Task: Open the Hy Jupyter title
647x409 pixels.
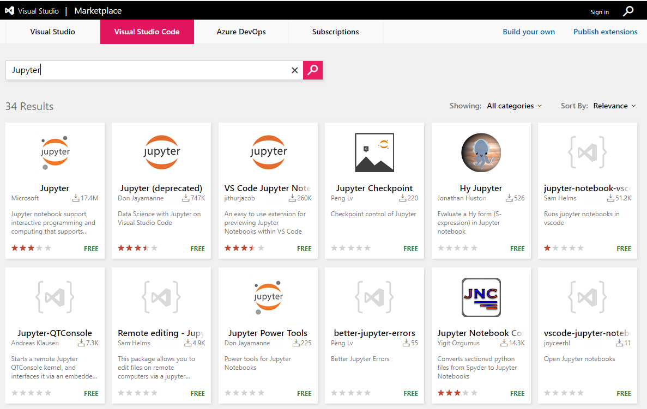Action: [x=481, y=188]
